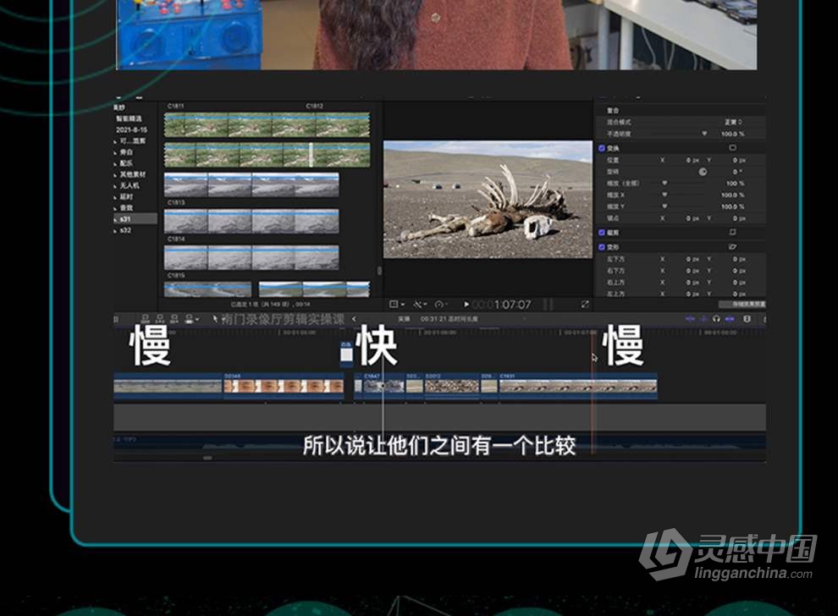Click the save effects preset button
The image size is (838, 616).
coord(742,304)
